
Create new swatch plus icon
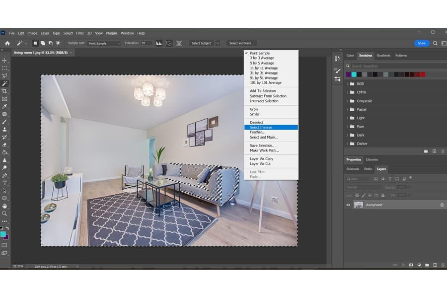(434, 151)
